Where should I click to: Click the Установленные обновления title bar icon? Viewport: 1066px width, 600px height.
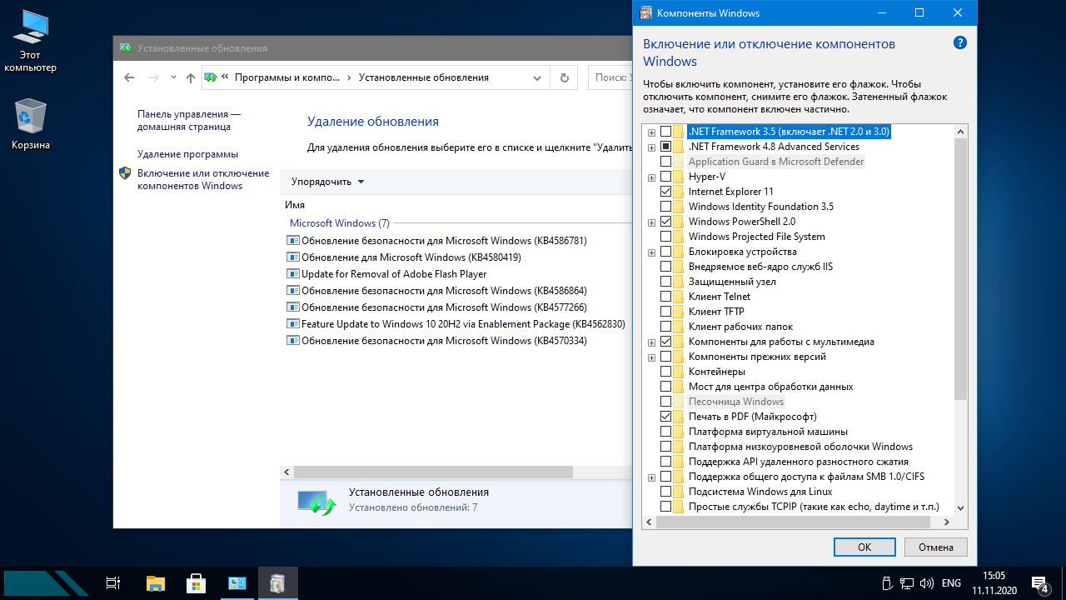[x=126, y=48]
